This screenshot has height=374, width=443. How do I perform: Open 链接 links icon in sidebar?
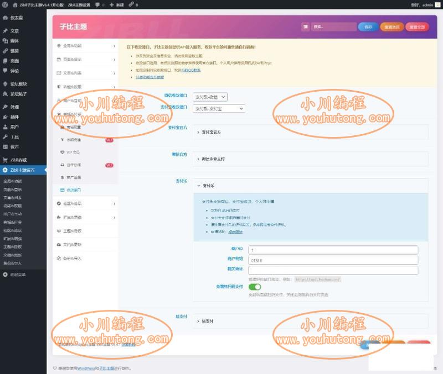coord(5,51)
